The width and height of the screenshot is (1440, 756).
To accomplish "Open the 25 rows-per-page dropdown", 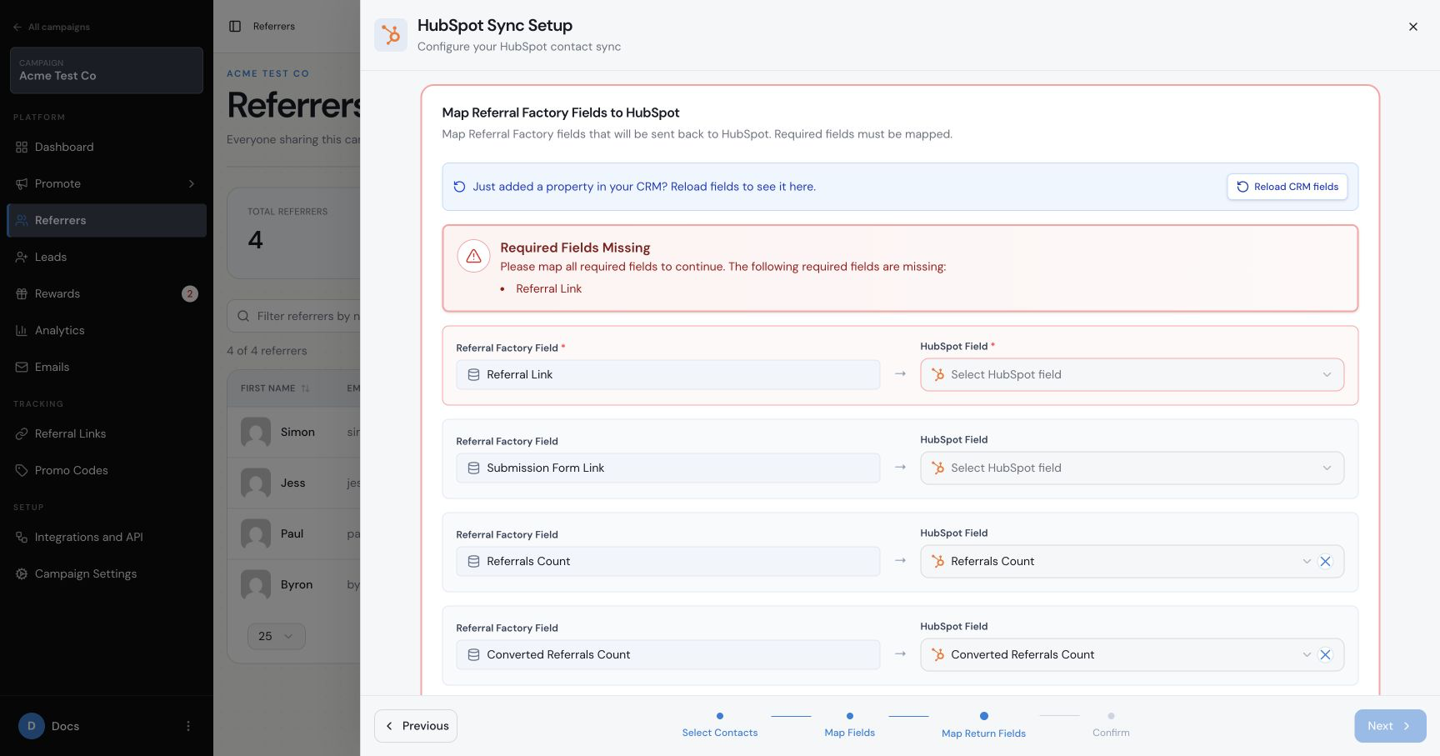I will (x=277, y=636).
